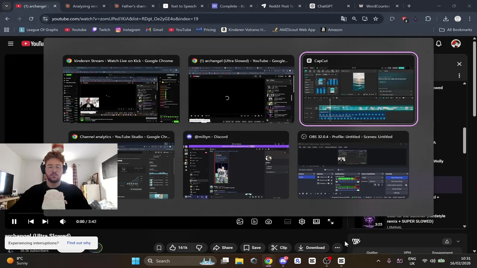Open the Windows Start menu
The width and height of the screenshot is (477, 268).
tap(136, 261)
